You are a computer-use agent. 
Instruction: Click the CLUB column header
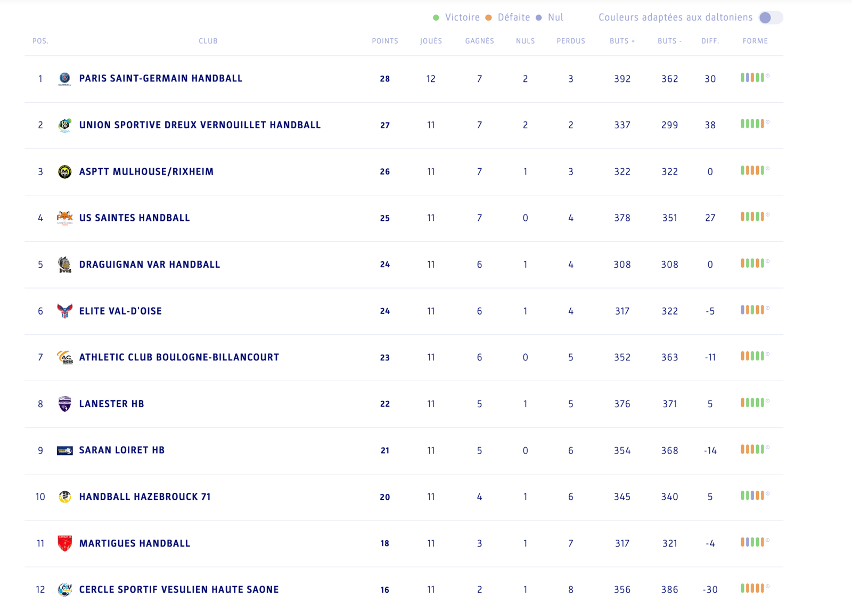(x=208, y=41)
